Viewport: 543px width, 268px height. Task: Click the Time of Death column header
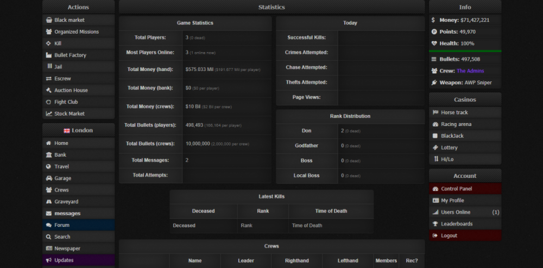point(331,211)
